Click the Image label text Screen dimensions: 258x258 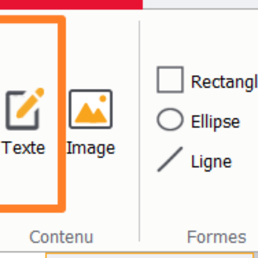(91, 148)
